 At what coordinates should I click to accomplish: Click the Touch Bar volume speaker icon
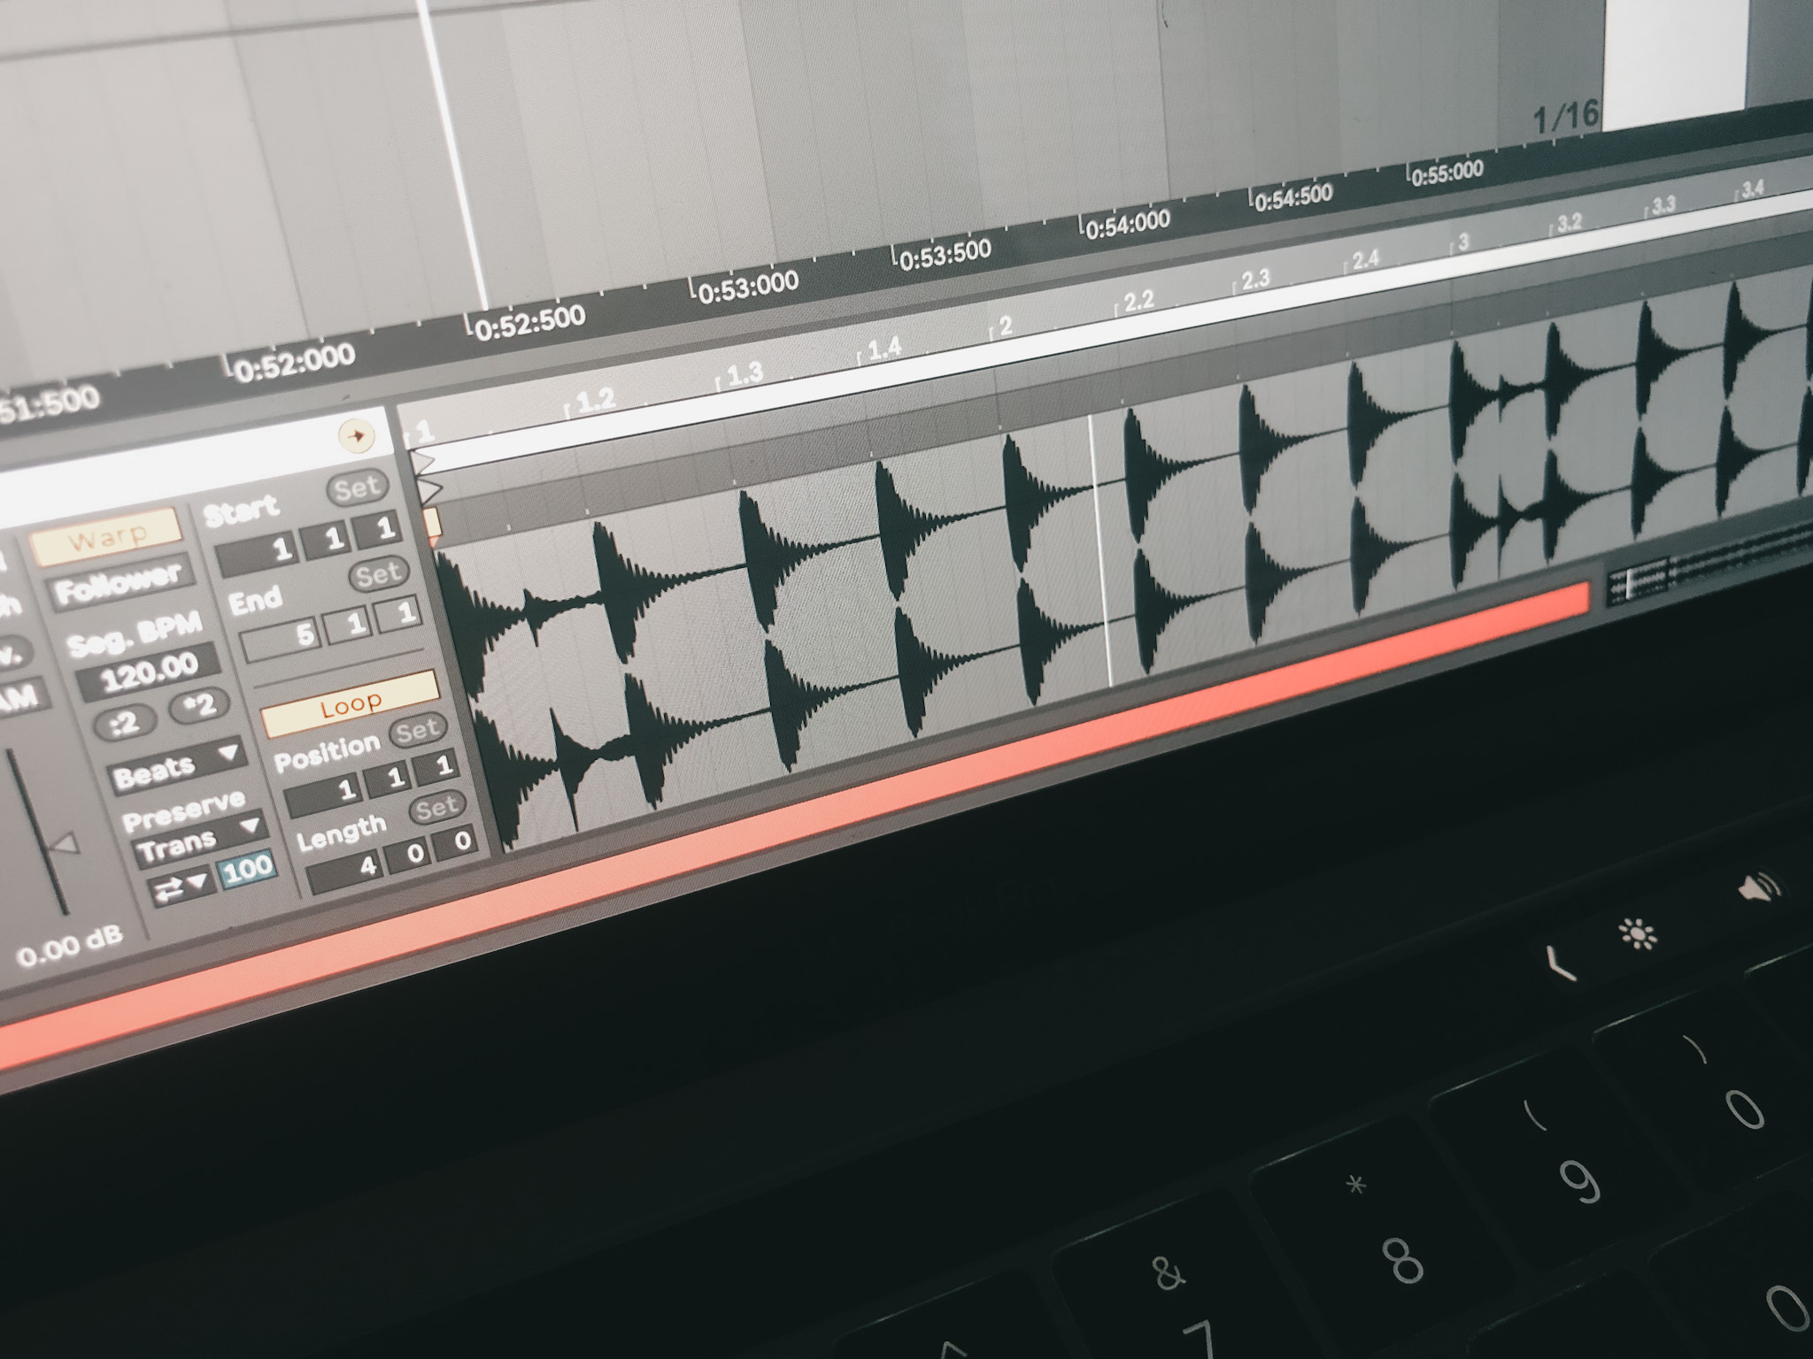[x=1759, y=889]
